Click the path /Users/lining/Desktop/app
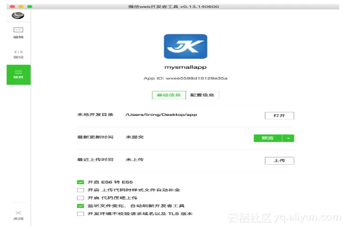 point(161,115)
